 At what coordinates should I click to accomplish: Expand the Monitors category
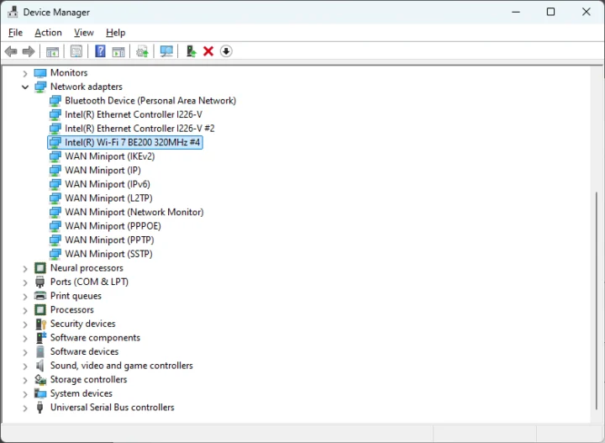25,73
